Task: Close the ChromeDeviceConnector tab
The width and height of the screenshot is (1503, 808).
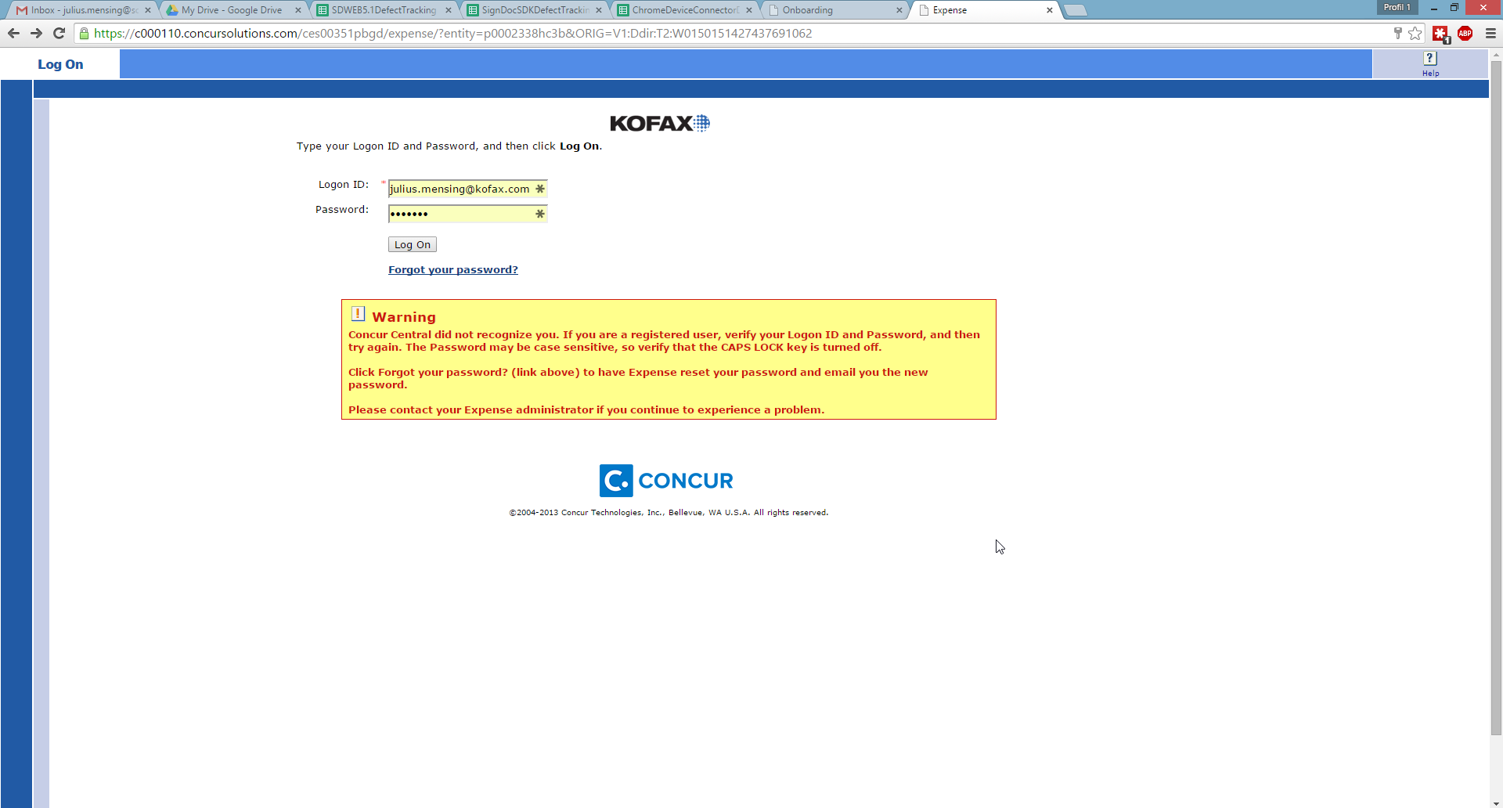Action: pyautogui.click(x=749, y=10)
